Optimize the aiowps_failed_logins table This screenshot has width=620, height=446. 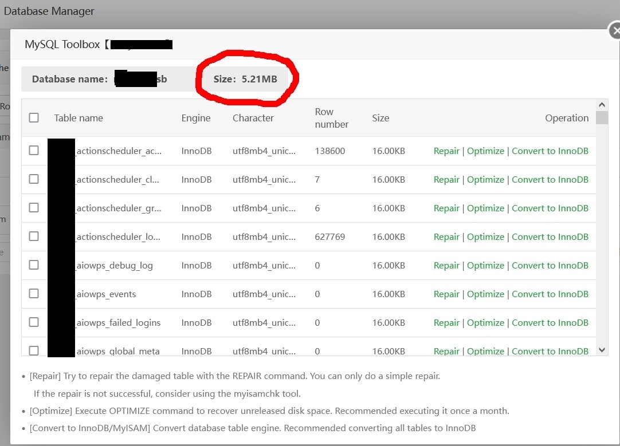click(x=485, y=323)
